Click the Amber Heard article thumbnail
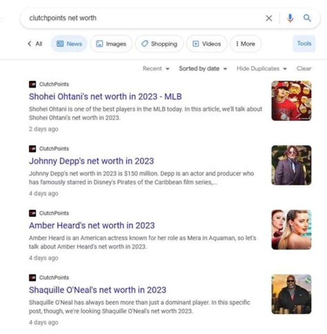Image resolution: width=327 pixels, height=334 pixels. (291, 229)
